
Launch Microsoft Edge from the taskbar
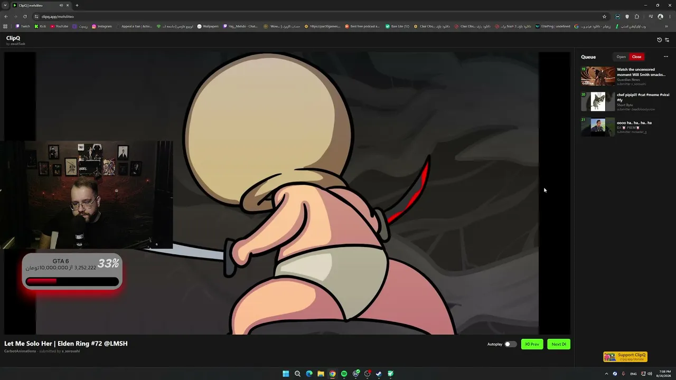(x=309, y=374)
